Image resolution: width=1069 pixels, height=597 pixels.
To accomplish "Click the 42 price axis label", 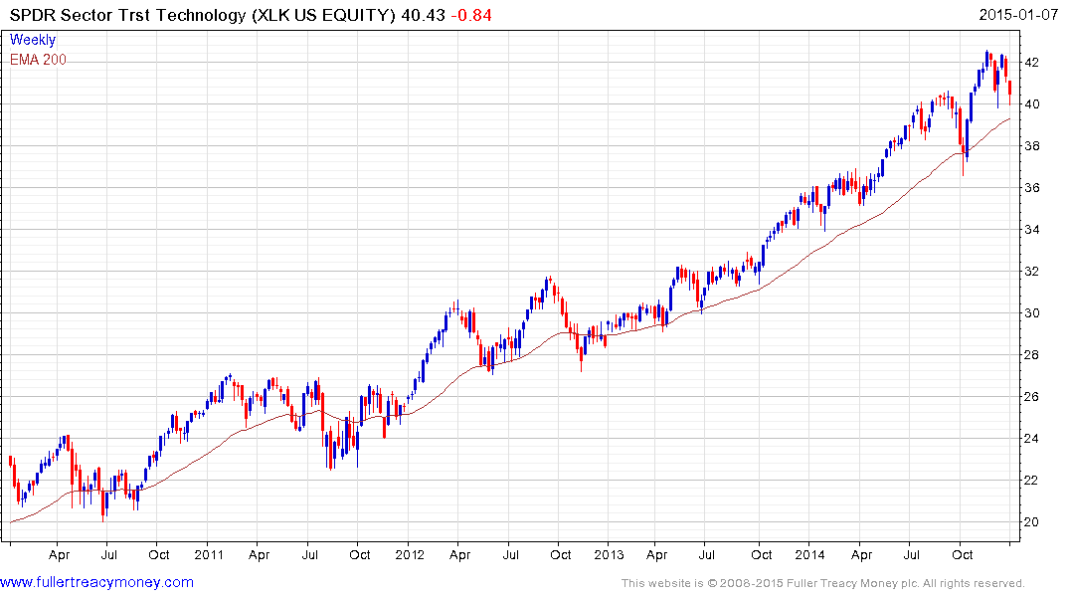I will pyautogui.click(x=1031, y=63).
